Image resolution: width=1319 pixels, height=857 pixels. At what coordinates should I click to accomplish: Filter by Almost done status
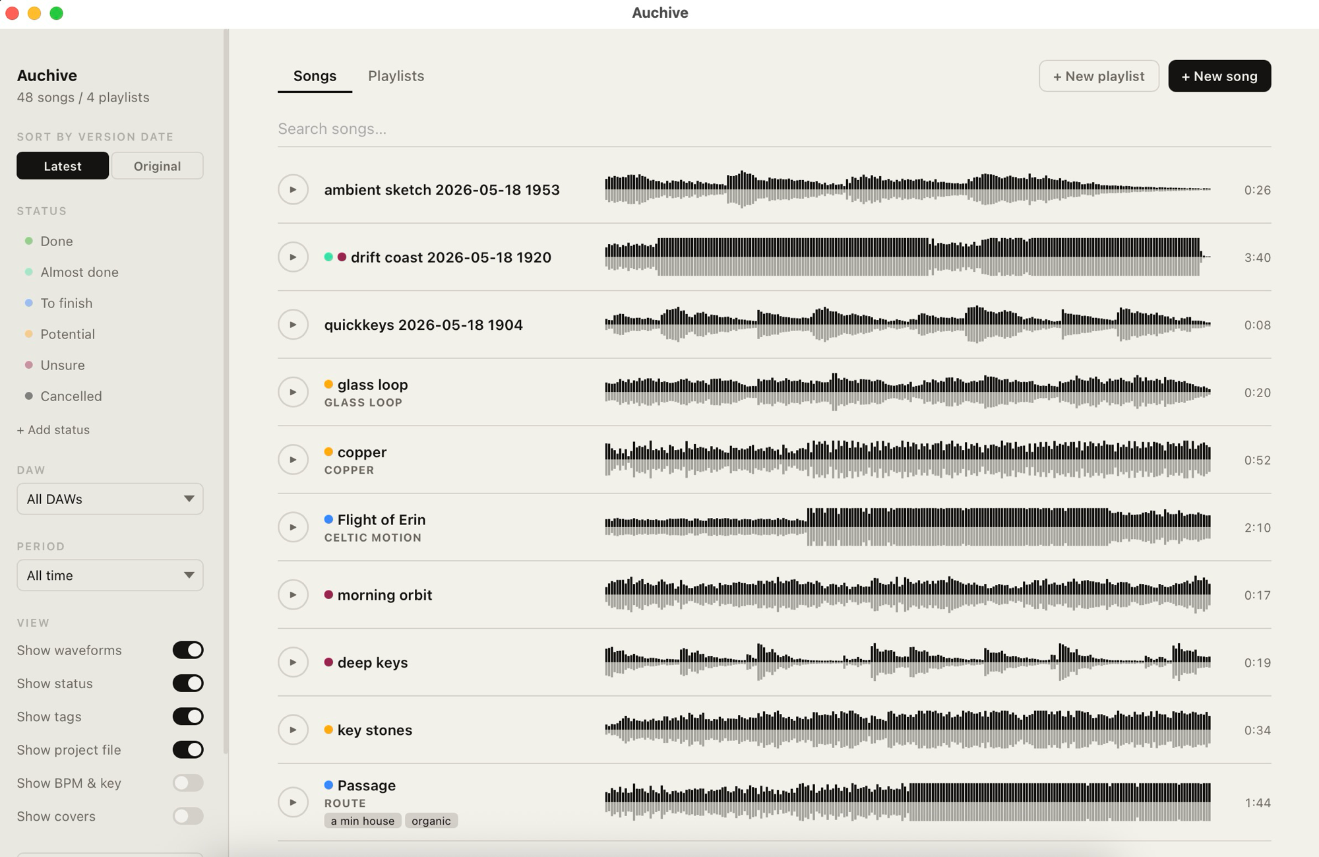[x=71, y=272]
